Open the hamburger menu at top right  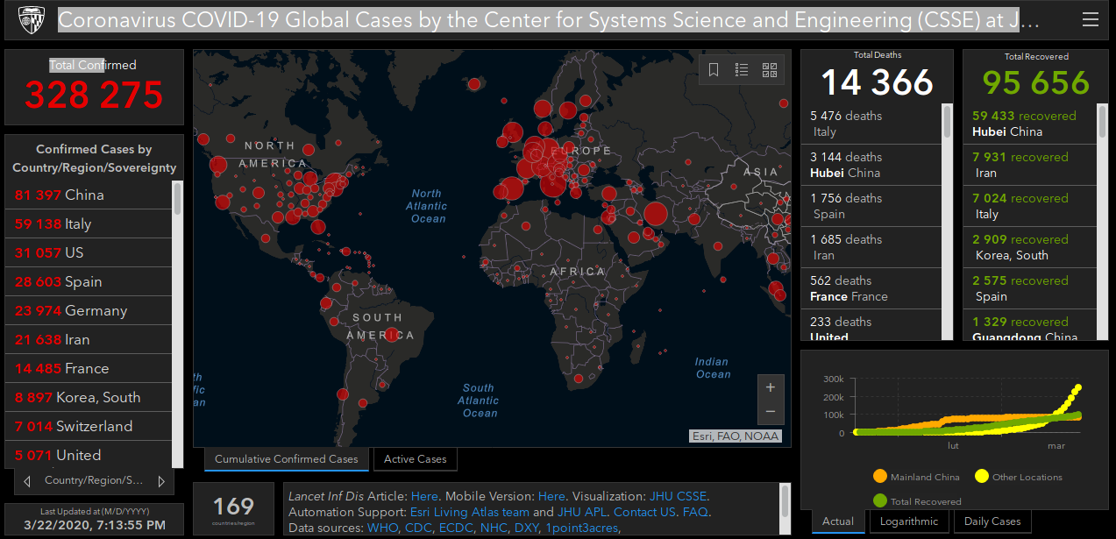click(1090, 20)
